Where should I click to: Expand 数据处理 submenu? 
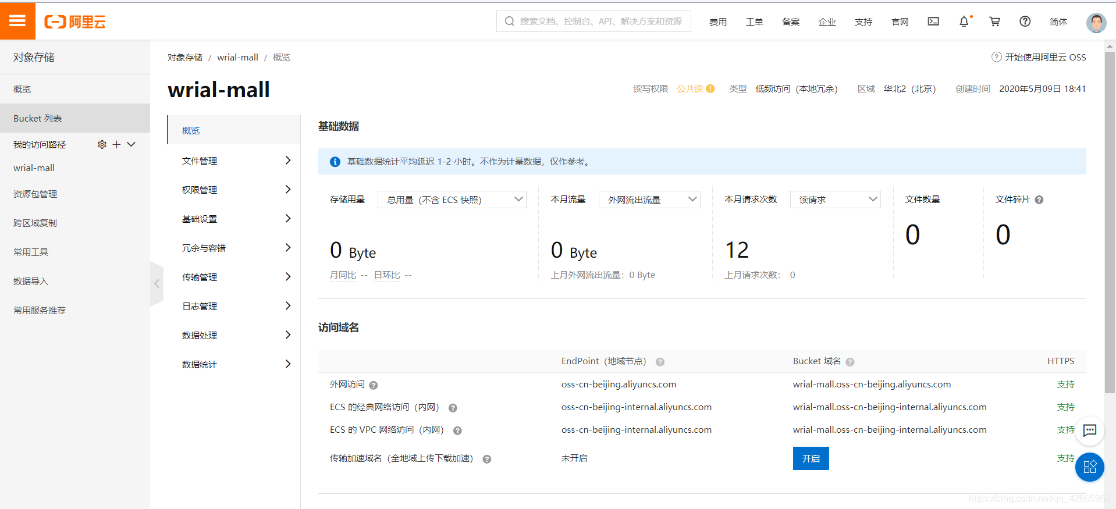point(288,335)
